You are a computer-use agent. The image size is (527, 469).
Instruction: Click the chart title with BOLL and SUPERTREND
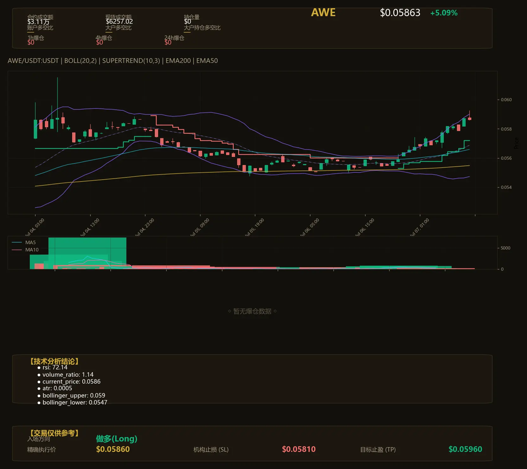pyautogui.click(x=113, y=61)
